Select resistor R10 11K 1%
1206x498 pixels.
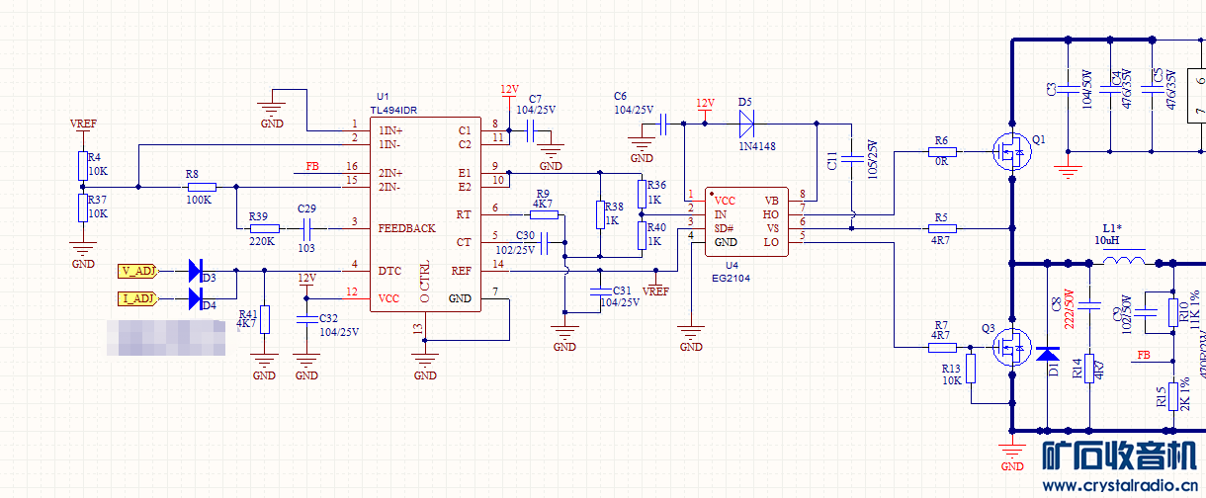pyautogui.click(x=1172, y=312)
